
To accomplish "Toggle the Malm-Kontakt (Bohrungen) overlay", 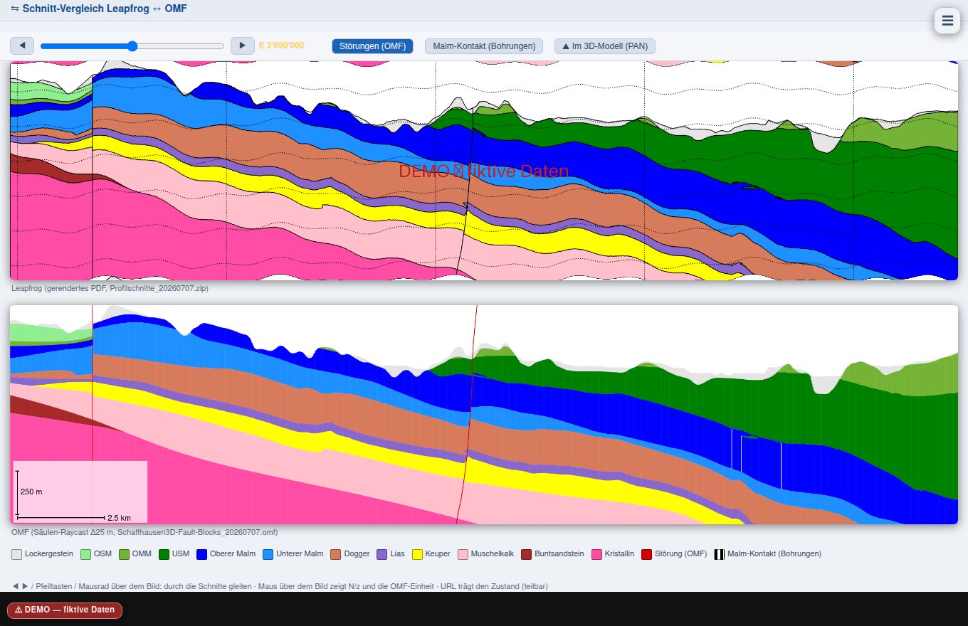I will tap(484, 46).
